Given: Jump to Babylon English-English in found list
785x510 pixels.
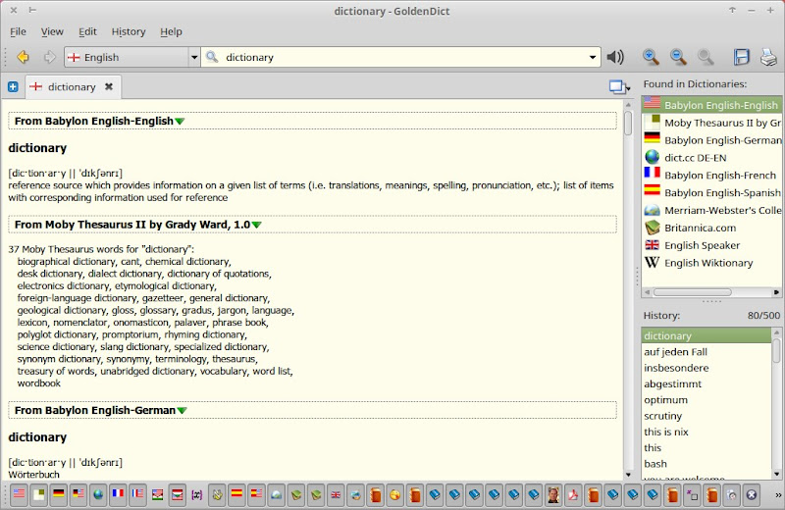Looking at the screenshot, I should (711, 105).
